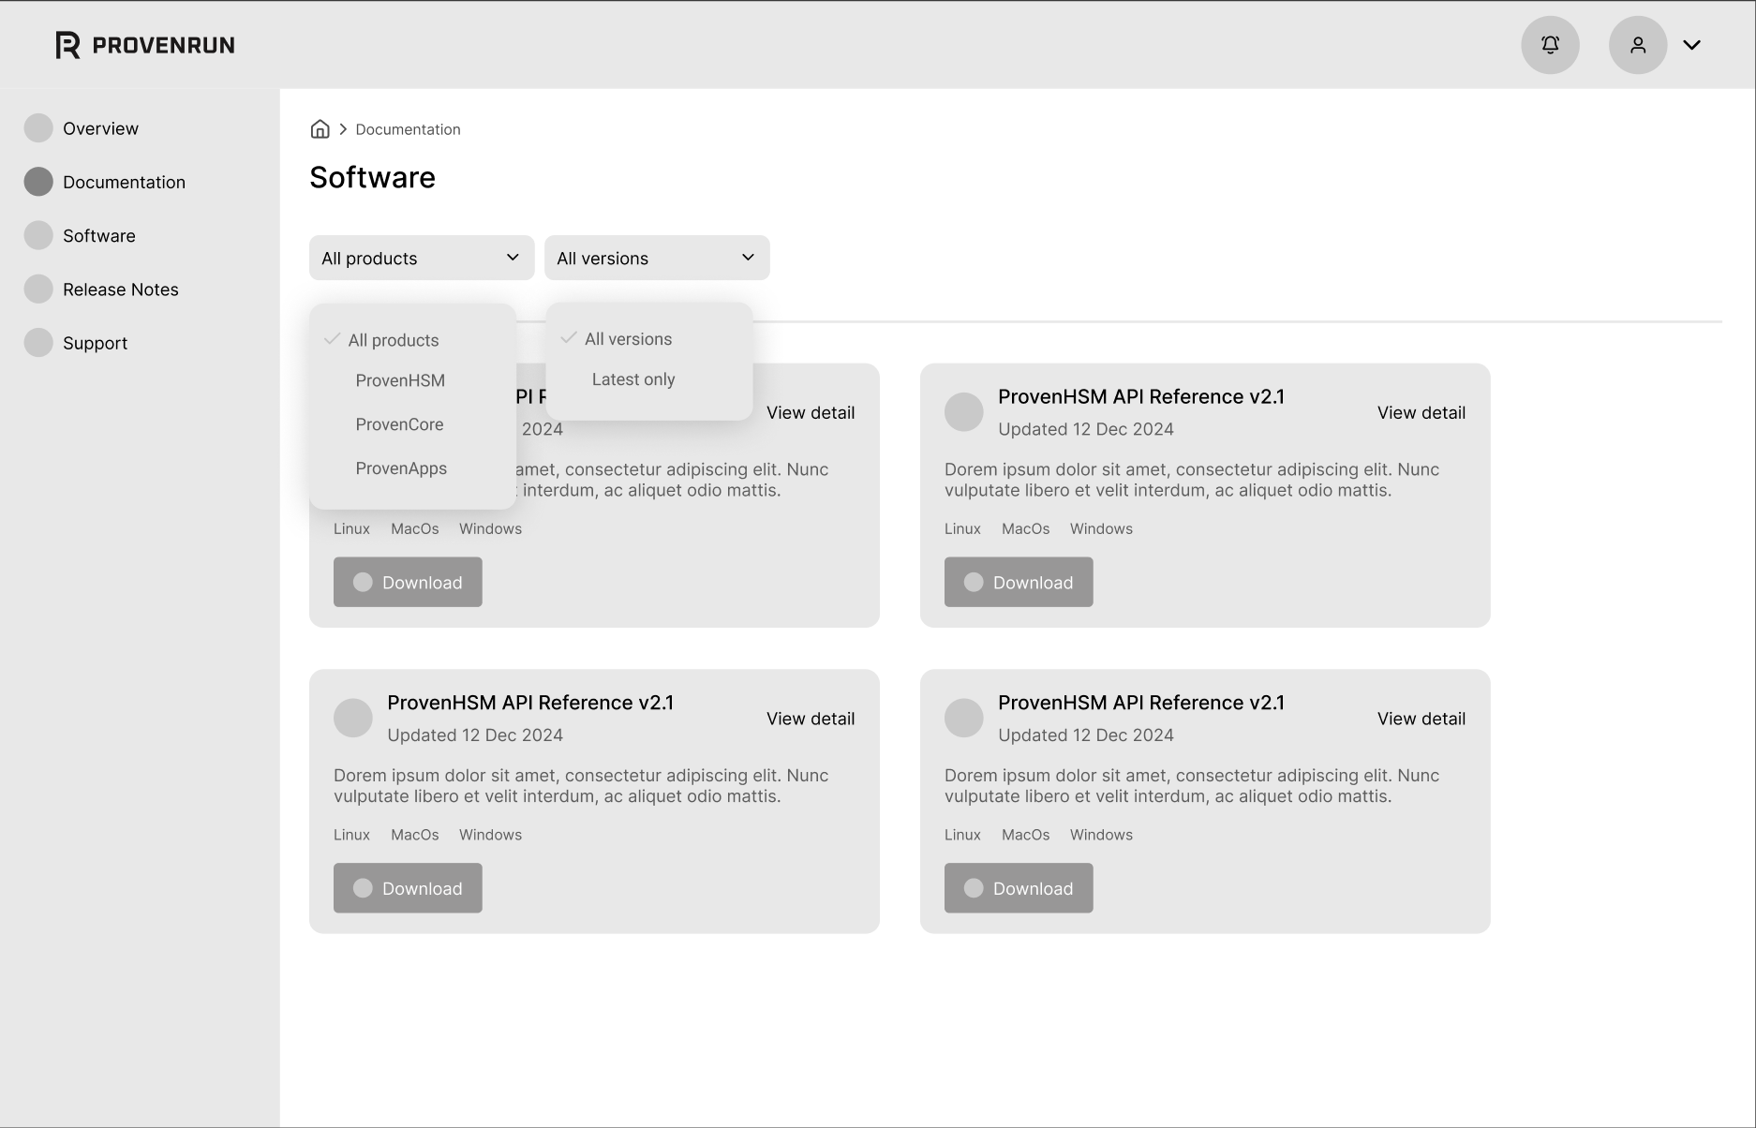Click View detail on top-right card

tap(1421, 412)
